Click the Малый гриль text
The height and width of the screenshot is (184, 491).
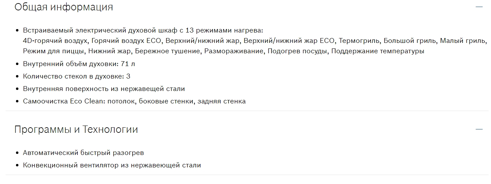tap(463, 40)
